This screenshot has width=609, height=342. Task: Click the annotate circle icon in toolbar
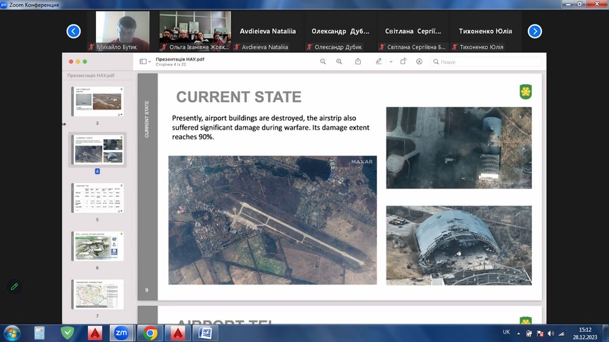(x=420, y=62)
